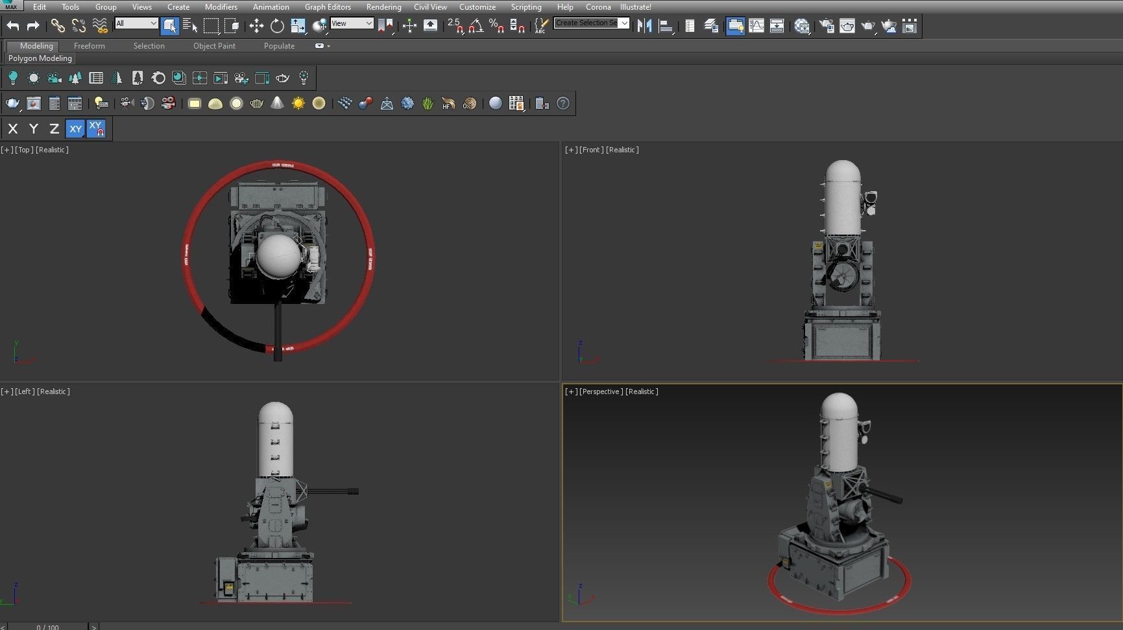The image size is (1123, 630).
Task: Switch to the Freeform ribbon tab
Action: [90, 46]
